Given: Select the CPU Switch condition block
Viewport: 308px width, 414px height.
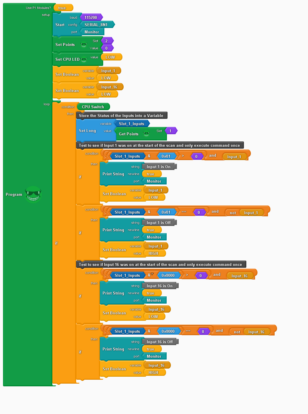Looking at the screenshot, I should click(x=94, y=107).
